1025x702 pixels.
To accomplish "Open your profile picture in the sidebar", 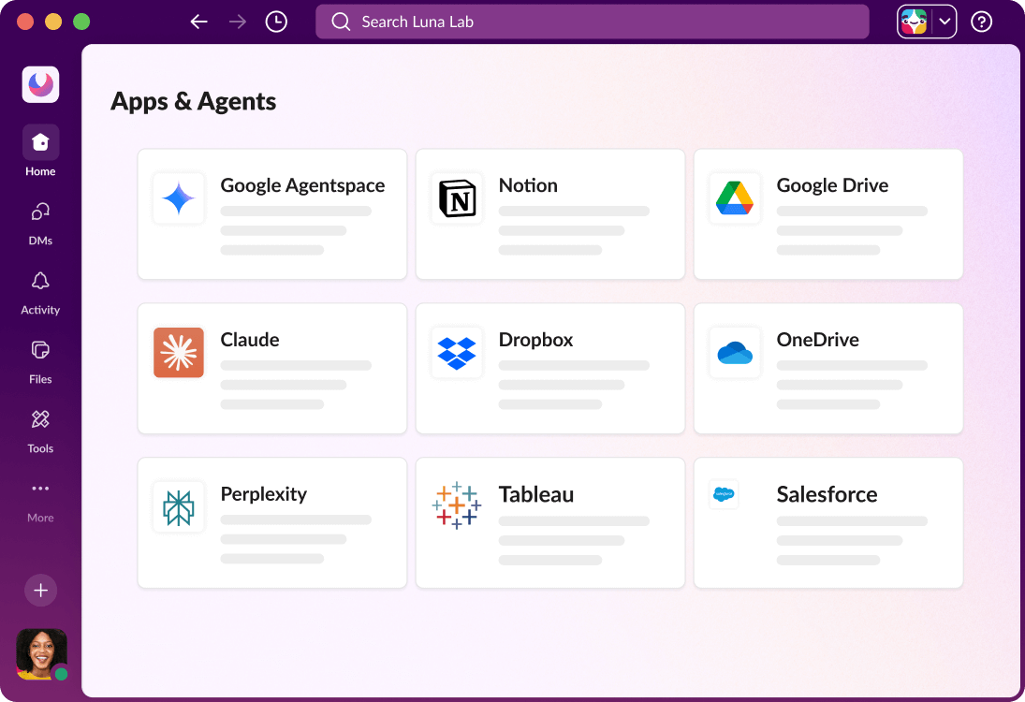I will (40, 654).
